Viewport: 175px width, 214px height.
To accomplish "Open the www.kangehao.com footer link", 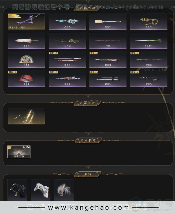I will click(x=88, y=208).
